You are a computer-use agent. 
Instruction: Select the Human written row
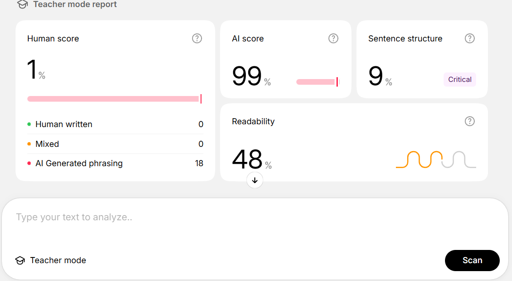coord(115,124)
